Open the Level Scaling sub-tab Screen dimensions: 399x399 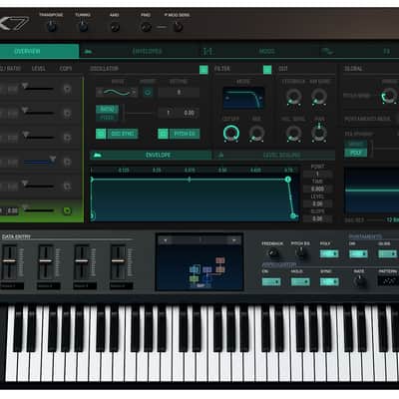point(274,155)
